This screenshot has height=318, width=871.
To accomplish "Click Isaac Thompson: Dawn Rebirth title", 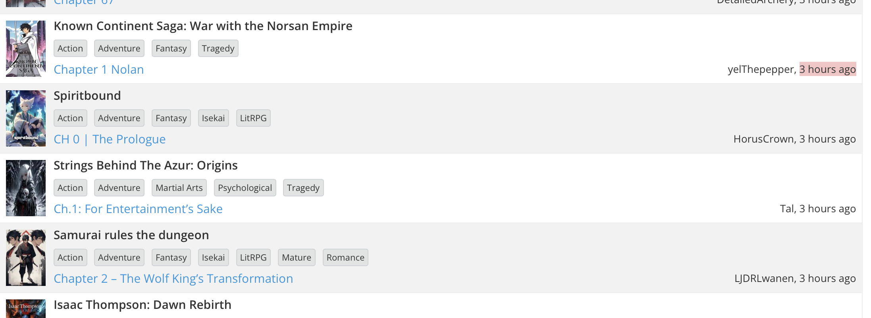I will click(142, 305).
